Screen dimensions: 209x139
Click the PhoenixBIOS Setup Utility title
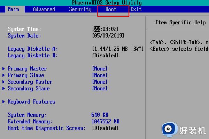107,3
